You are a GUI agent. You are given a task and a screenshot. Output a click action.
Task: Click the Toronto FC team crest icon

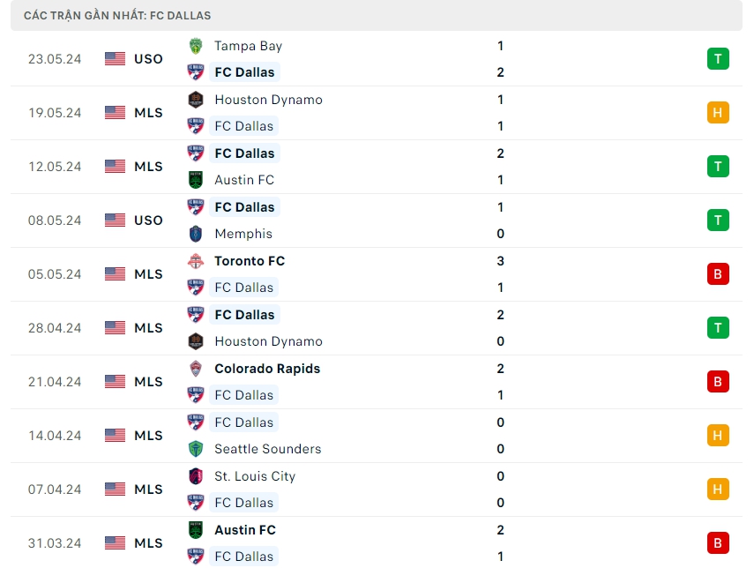(196, 261)
